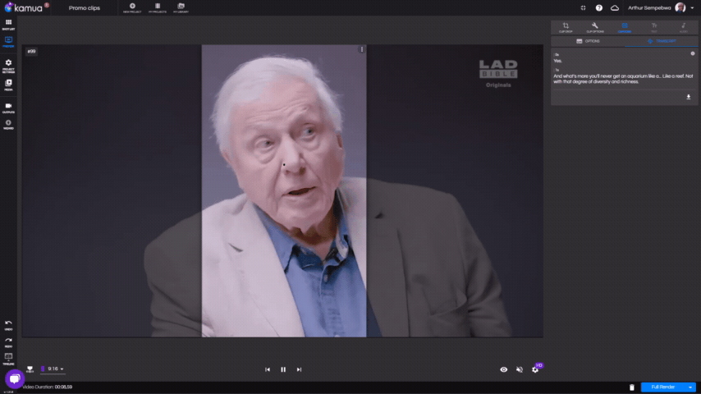Click the Full Render button
This screenshot has width=701, height=394.
tap(662, 387)
